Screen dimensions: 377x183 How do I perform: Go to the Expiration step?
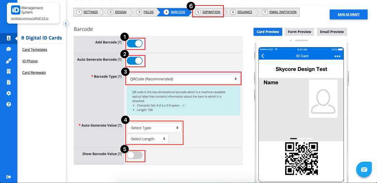208,12
